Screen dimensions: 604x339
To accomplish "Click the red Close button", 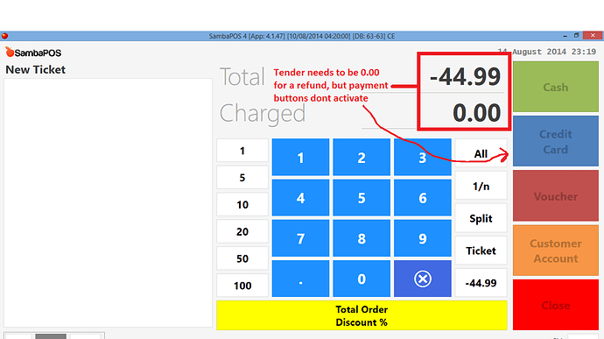I will tap(556, 305).
